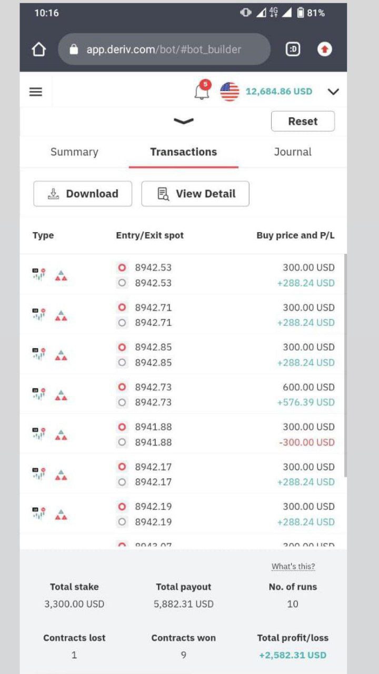Switch to the Journal tab
The image size is (379, 674).
coord(293,152)
